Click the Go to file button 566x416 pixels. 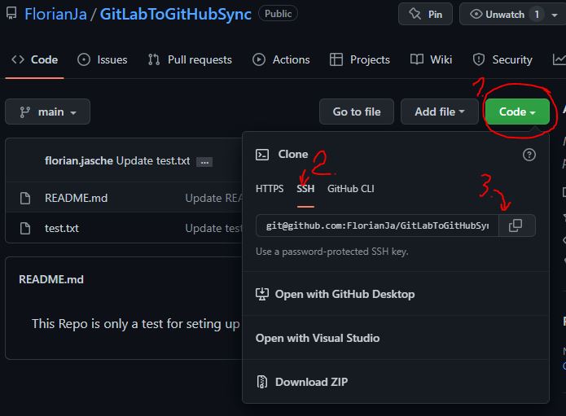pyautogui.click(x=357, y=112)
